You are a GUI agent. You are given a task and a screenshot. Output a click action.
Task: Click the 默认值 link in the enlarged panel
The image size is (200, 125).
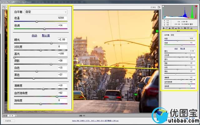tap(46, 36)
